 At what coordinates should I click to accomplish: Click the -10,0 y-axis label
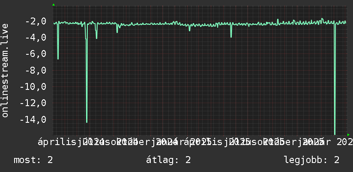tap(33, 86)
